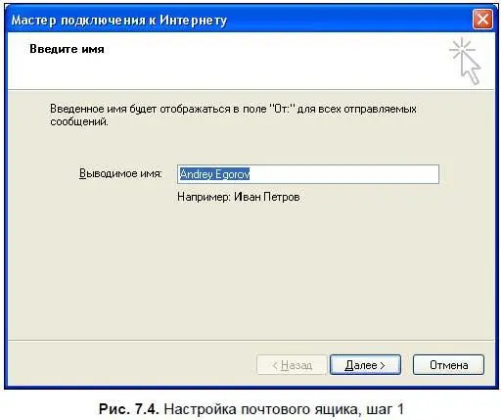This screenshot has width=502, height=420.
Task: Click the Введите имя heading
Action: (x=67, y=49)
